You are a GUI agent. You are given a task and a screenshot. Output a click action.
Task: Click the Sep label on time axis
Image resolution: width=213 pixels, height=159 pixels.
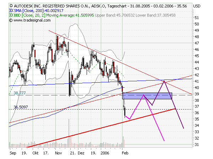pos(13,154)
